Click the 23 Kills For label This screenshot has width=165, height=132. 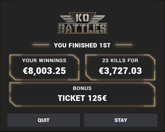tap(120, 60)
